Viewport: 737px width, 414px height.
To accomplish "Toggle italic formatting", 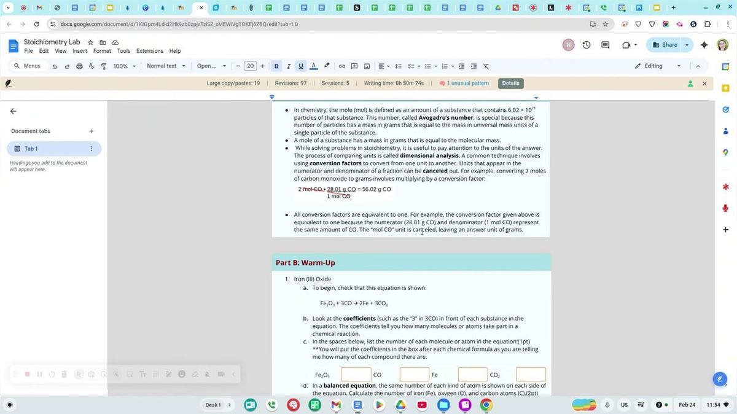I will click(x=288, y=66).
